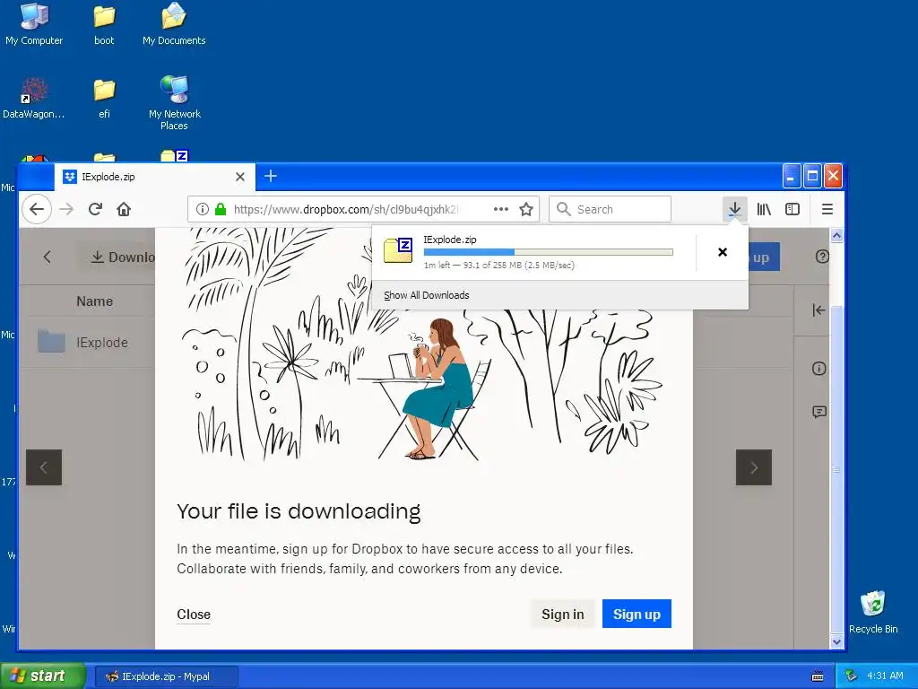
Task: Open the Recycle Bin desktop icon
Action: 873,612
